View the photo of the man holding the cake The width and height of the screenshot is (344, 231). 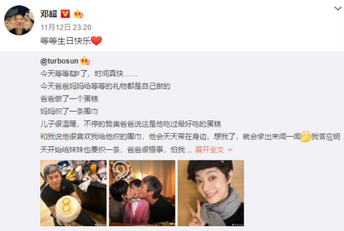tap(74, 193)
